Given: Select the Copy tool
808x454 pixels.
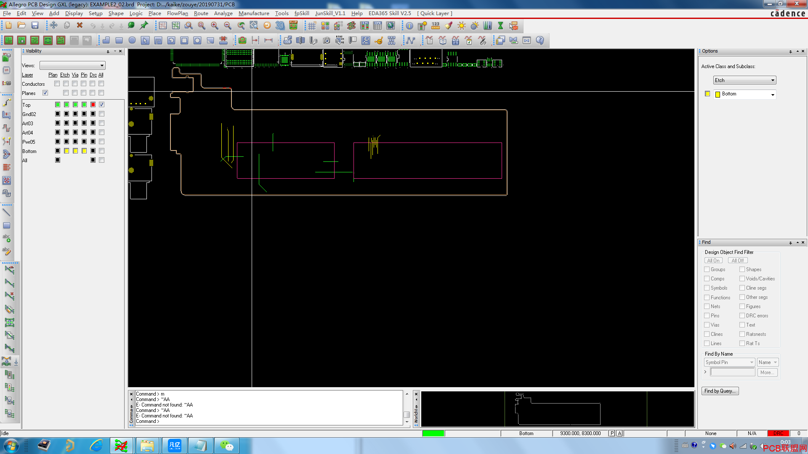Looking at the screenshot, I should 66,26.
